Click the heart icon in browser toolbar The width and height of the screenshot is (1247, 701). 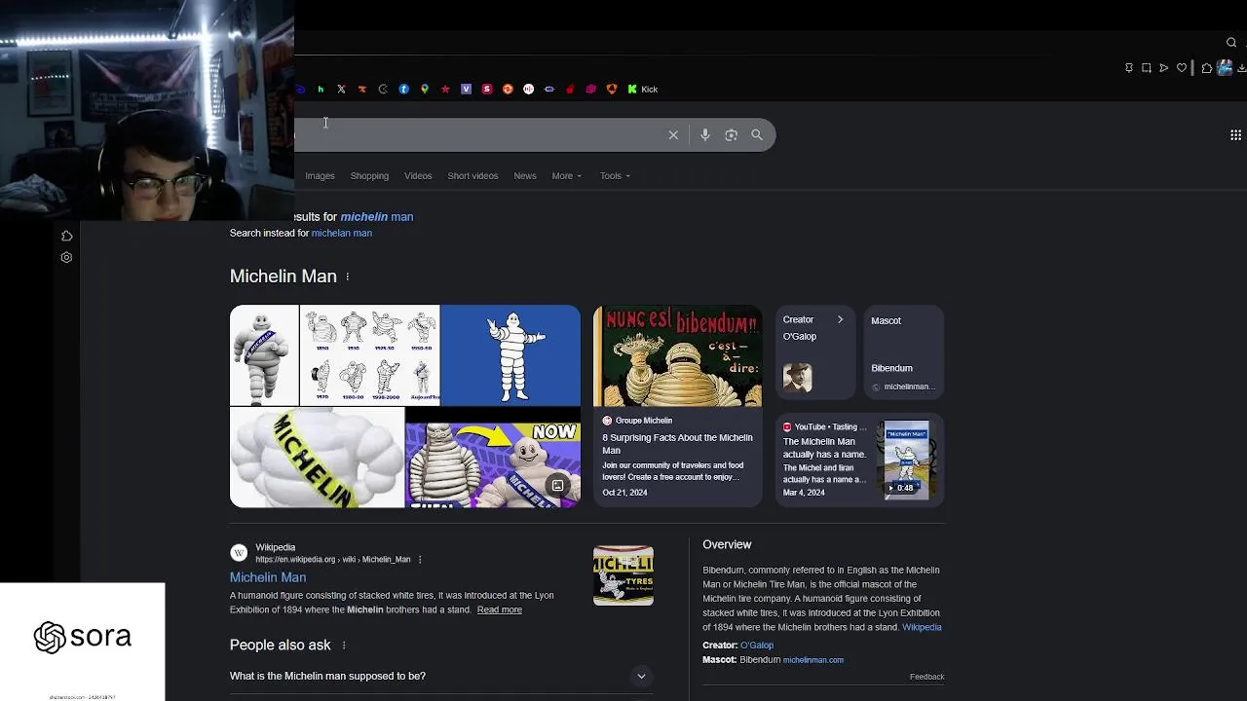pos(1182,68)
